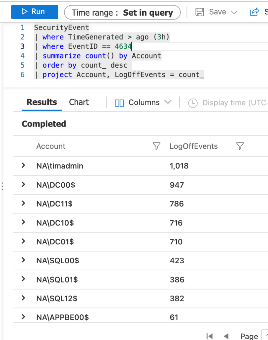Sort by Account column header
The image size is (268, 340).
click(x=51, y=146)
